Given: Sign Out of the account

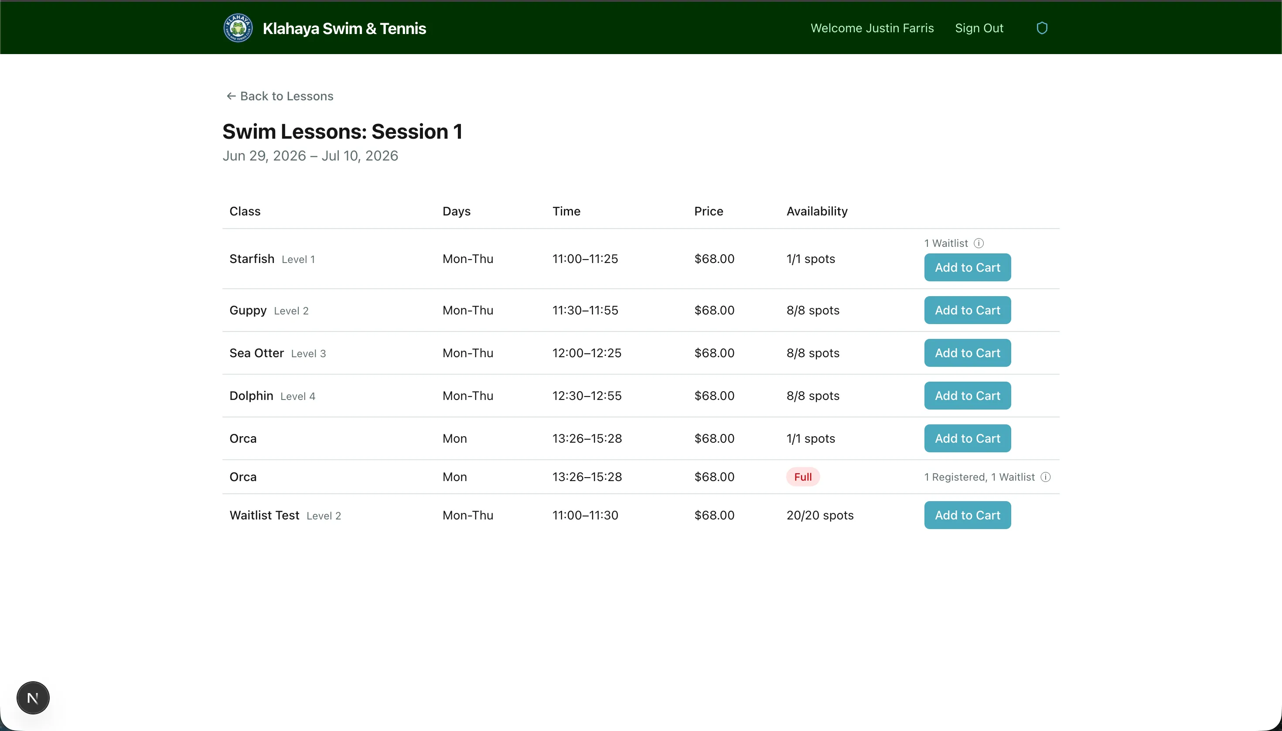Looking at the screenshot, I should (x=979, y=27).
